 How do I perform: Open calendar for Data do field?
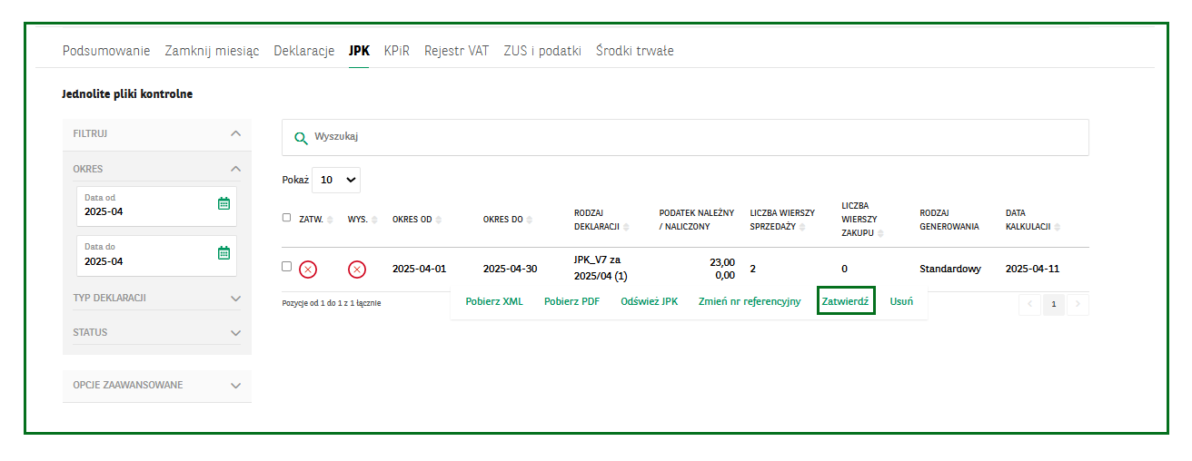point(224,253)
